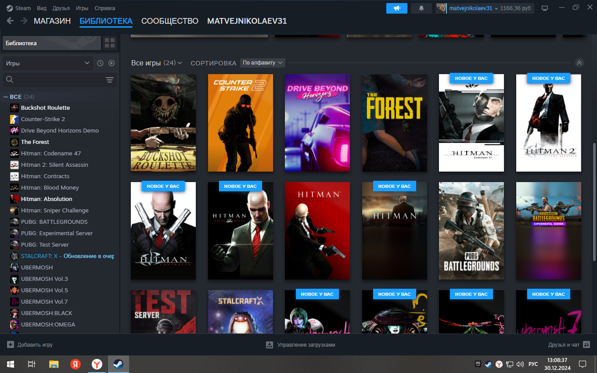The image size is (597, 373).
Task: Click the UBERMOSH:OMEGA list icon
Action: pos(14,324)
